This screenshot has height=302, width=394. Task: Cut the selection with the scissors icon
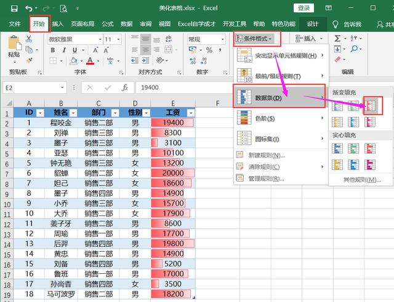pyautogui.click(x=29, y=39)
